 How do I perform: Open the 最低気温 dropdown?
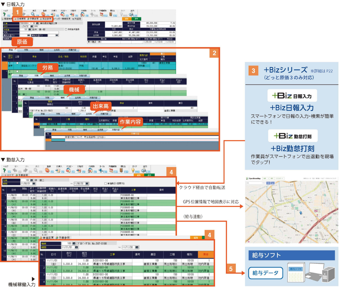(57, 36)
